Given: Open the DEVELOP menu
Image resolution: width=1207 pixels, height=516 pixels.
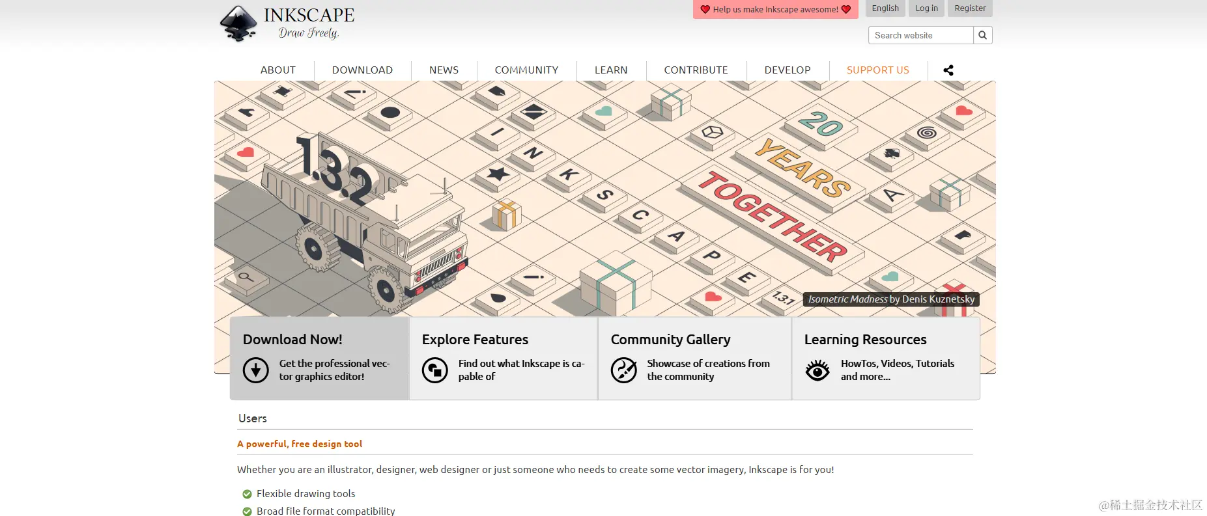Looking at the screenshot, I should pos(788,70).
